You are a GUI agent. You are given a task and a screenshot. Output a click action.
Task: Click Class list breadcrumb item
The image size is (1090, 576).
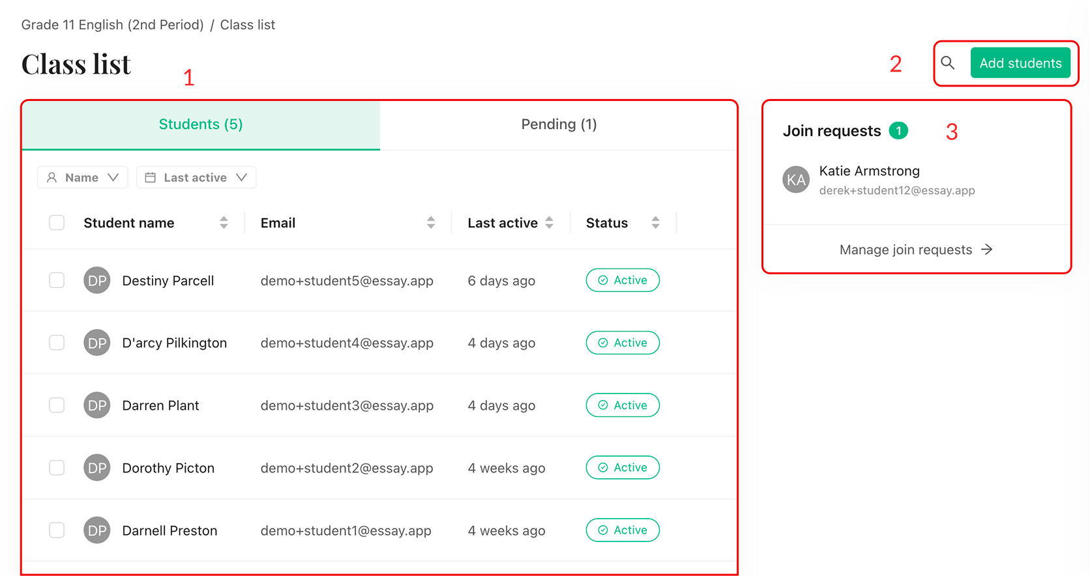(248, 25)
